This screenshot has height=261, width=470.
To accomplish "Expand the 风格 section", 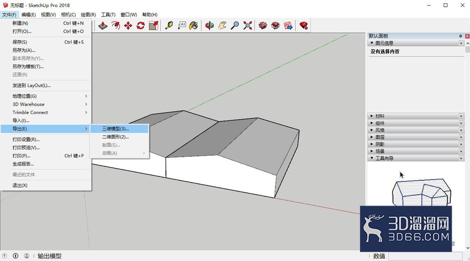I will (x=372, y=130).
